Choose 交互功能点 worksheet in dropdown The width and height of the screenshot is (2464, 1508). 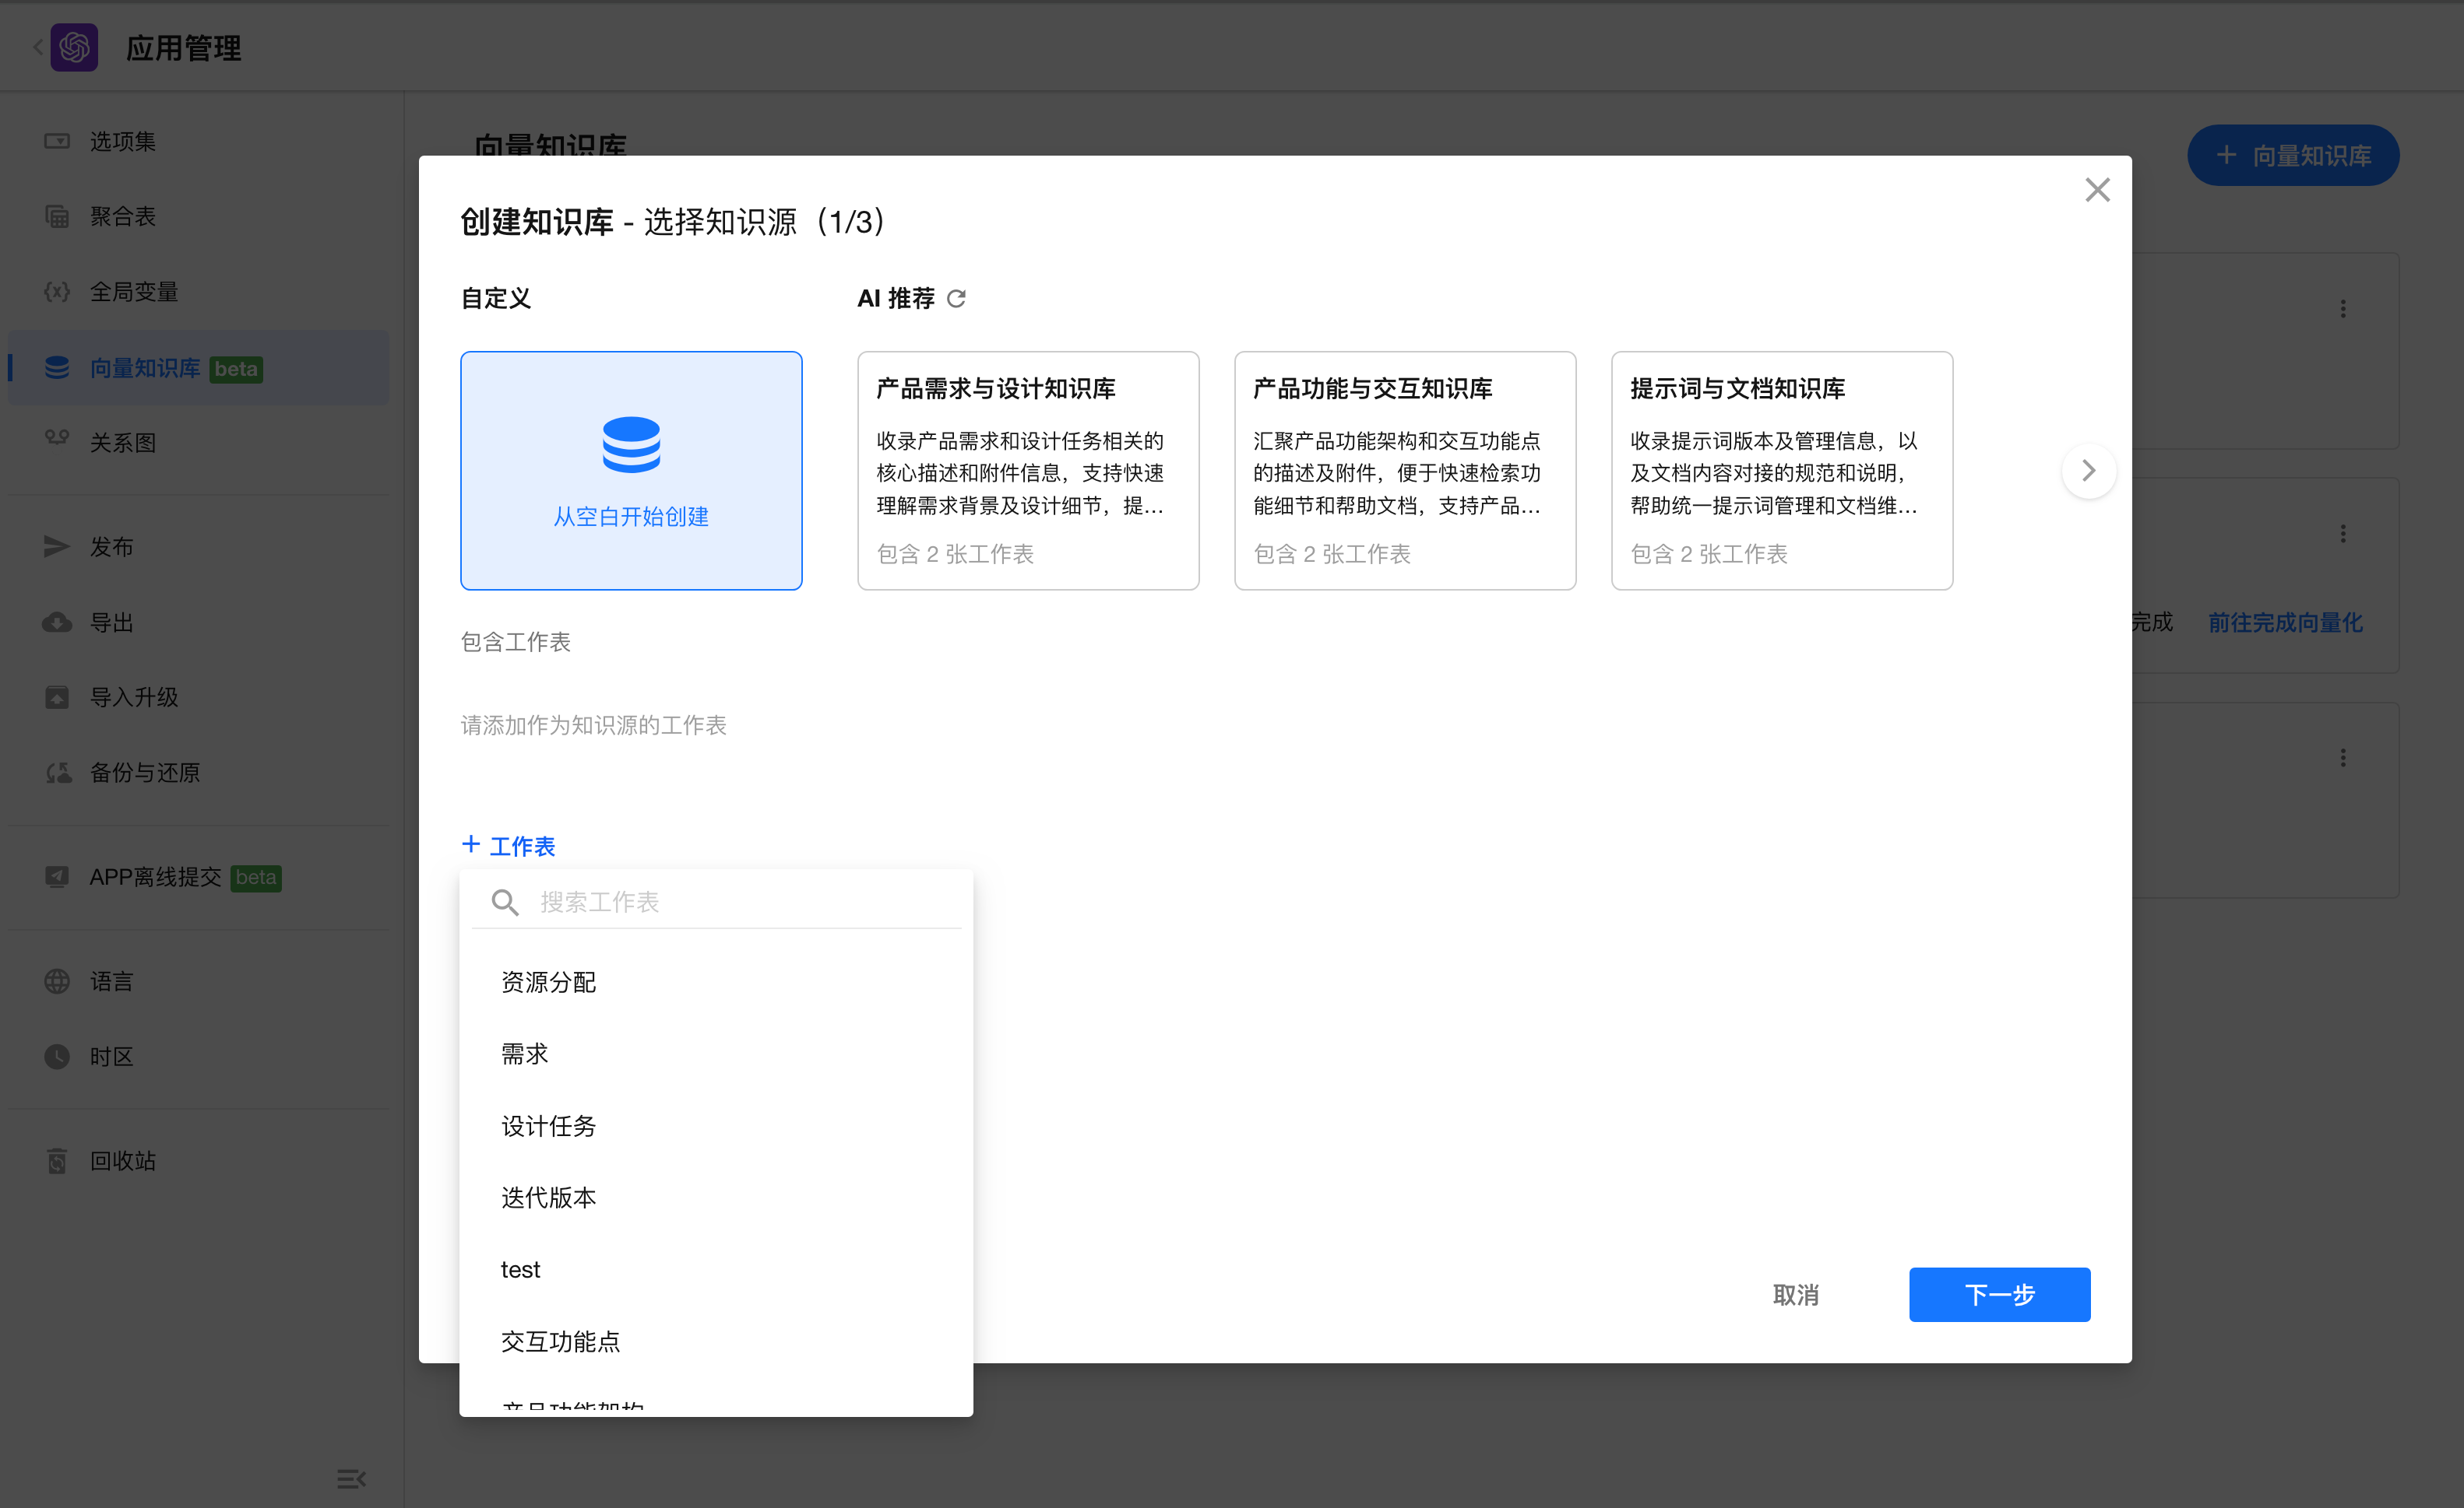(x=560, y=1341)
